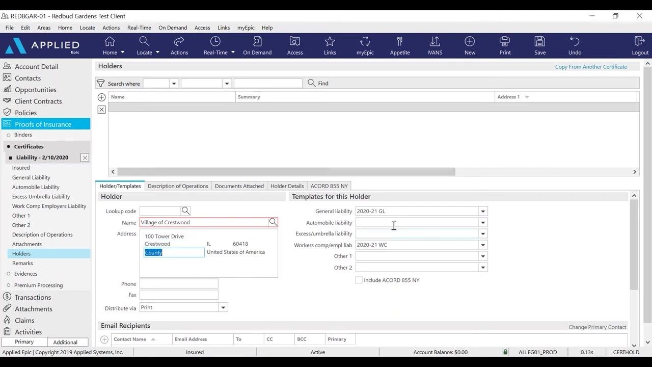Click the Find button

pyautogui.click(x=318, y=83)
